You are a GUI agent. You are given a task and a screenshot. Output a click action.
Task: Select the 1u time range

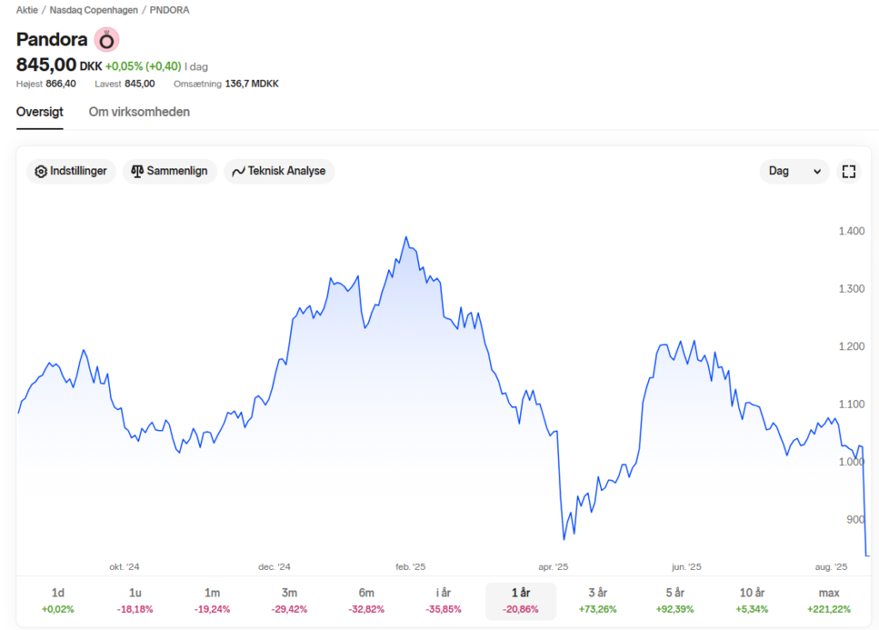coord(135,601)
